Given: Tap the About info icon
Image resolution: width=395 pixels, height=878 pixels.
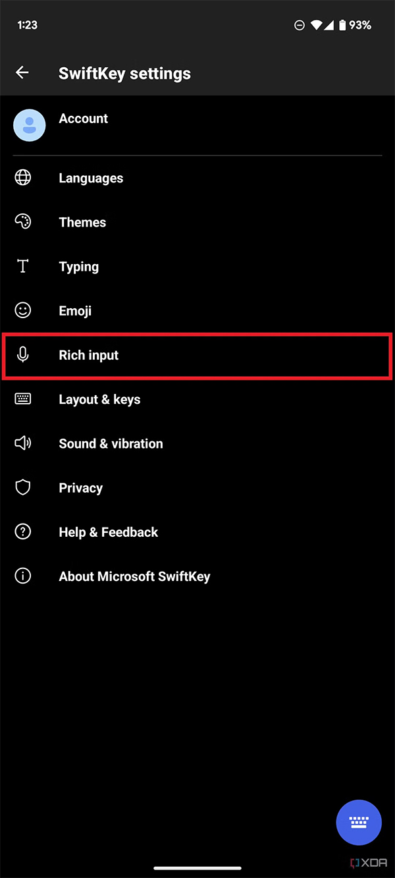Looking at the screenshot, I should coord(23,576).
